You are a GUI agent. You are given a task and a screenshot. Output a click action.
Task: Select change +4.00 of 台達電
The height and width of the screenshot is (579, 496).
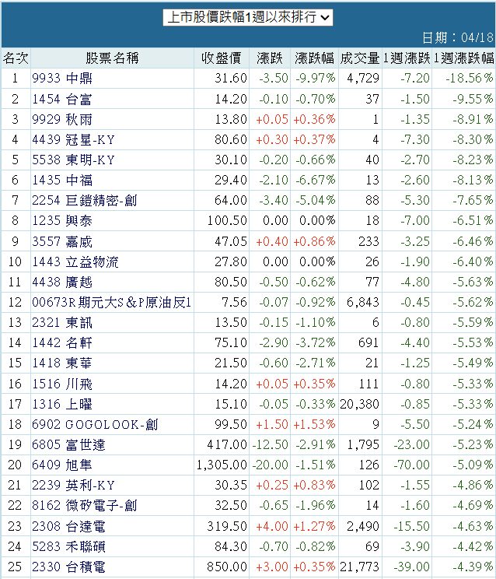pos(272,526)
